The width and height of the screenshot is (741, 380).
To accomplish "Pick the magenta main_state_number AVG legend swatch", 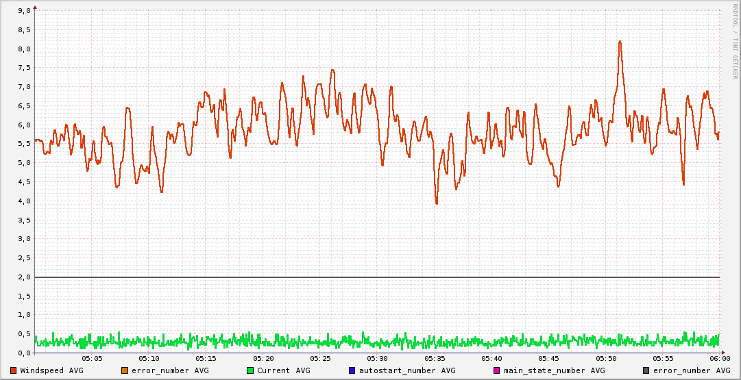I will (x=497, y=370).
